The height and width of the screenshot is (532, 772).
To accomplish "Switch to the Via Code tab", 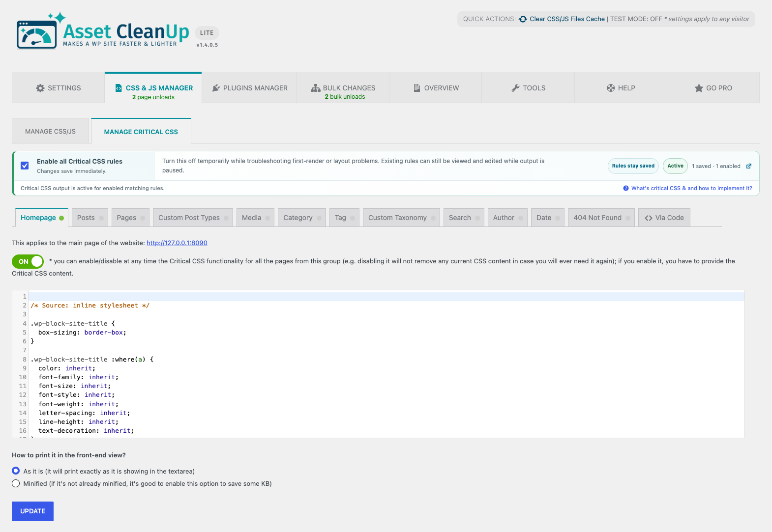I will pyautogui.click(x=664, y=218).
